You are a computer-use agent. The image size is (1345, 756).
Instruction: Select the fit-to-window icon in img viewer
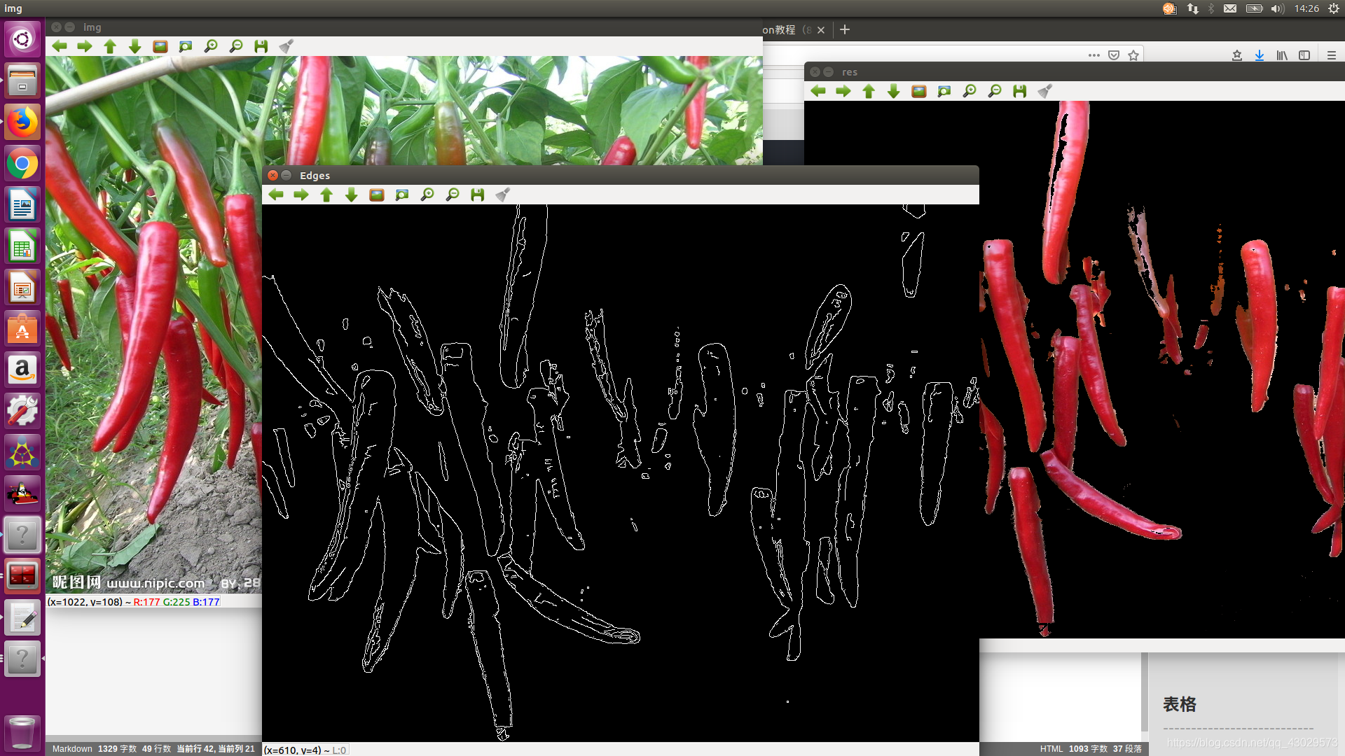(159, 45)
